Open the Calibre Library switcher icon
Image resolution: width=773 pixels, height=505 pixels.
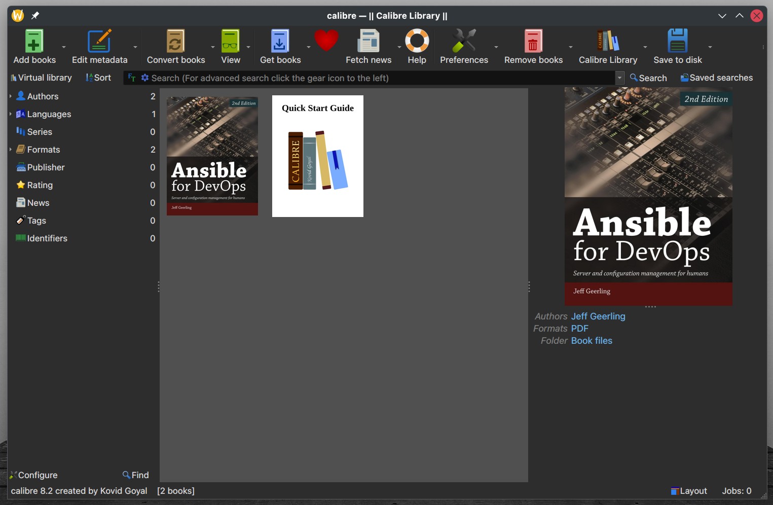[608, 41]
